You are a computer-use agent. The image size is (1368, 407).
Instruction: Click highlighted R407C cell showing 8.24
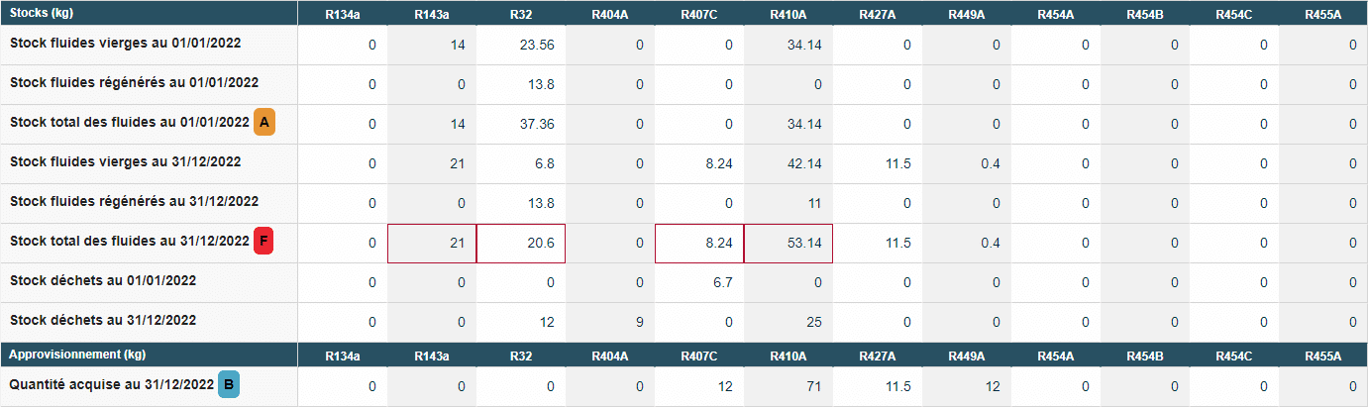pos(699,243)
